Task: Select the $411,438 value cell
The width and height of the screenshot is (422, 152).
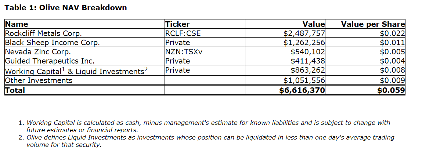Action: coord(308,61)
